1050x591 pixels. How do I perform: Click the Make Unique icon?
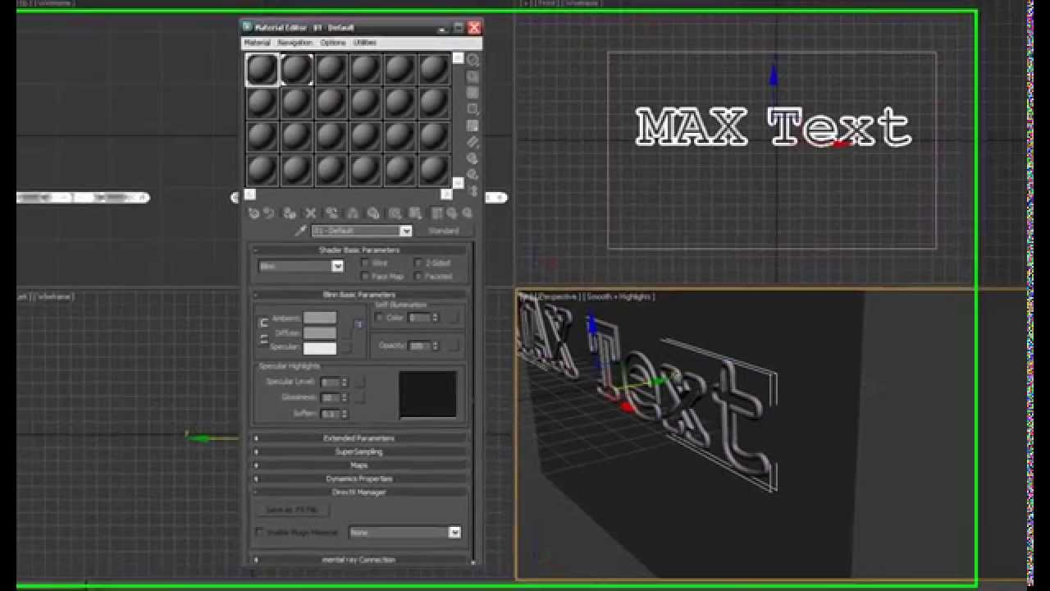tap(353, 213)
